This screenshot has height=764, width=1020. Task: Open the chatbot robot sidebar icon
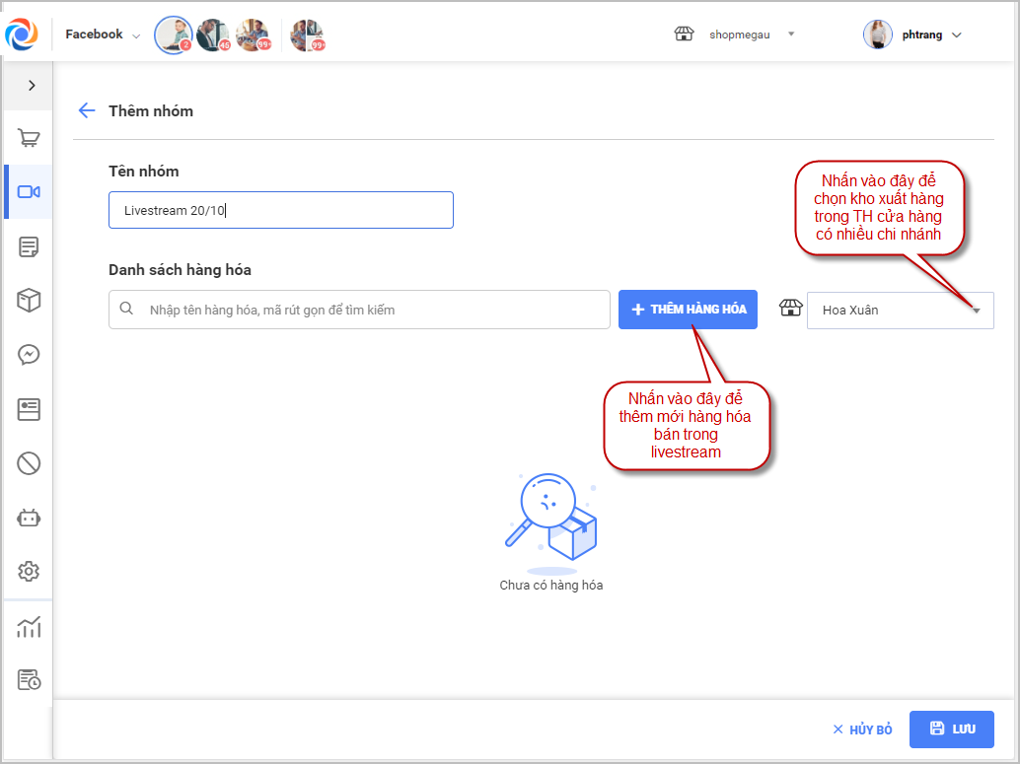(x=29, y=518)
